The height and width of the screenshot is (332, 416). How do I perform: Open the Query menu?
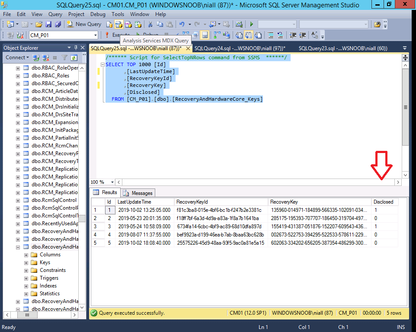(x=55, y=14)
